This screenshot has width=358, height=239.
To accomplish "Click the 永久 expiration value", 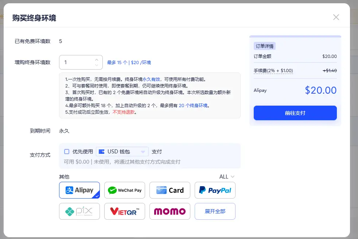I will coord(64,131).
